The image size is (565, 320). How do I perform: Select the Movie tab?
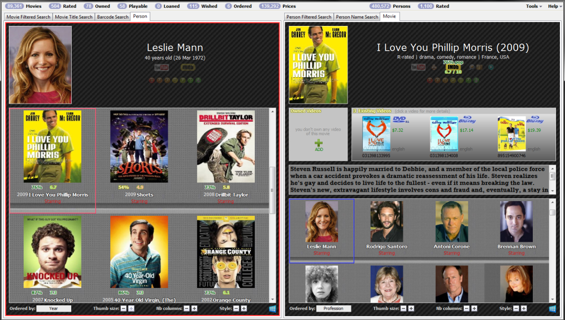click(x=389, y=16)
